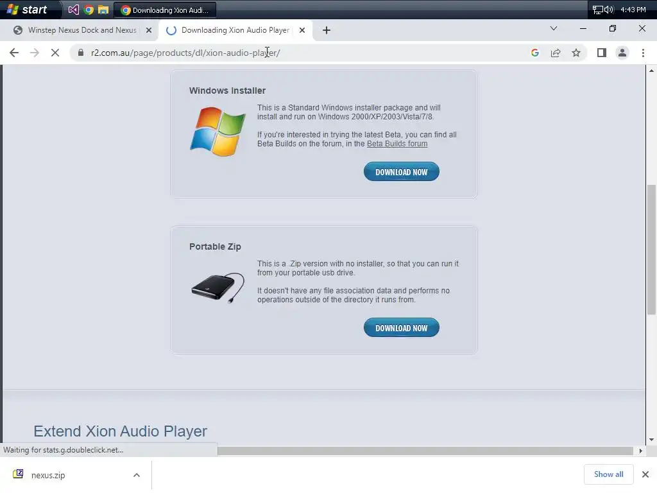Viewport: 657px width, 493px height.
Task: Click the volume speaker tray icon
Action: click(609, 10)
